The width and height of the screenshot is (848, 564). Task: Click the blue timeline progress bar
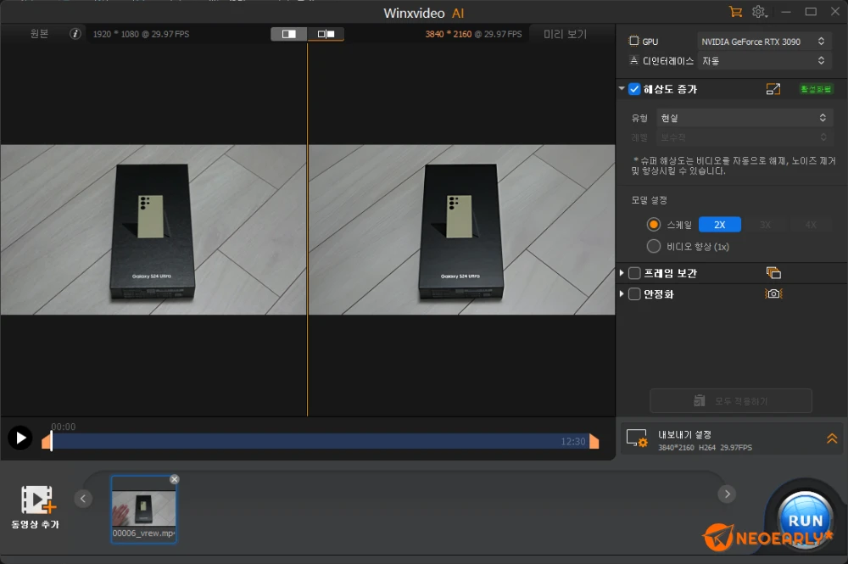coord(320,441)
